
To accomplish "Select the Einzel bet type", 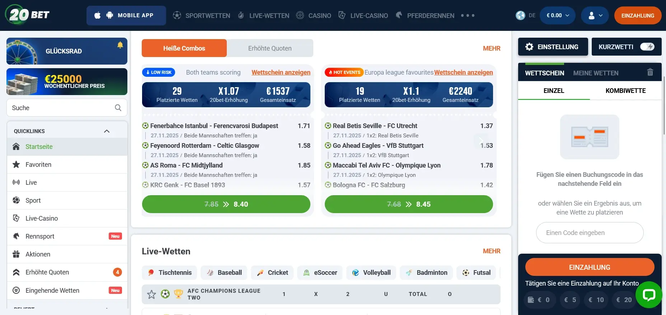I will (x=554, y=91).
